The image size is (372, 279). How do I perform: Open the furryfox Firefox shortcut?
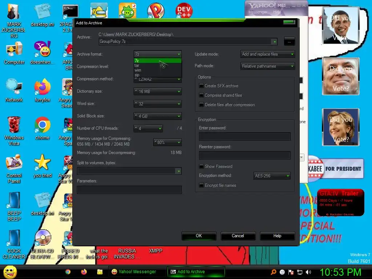pos(42,90)
